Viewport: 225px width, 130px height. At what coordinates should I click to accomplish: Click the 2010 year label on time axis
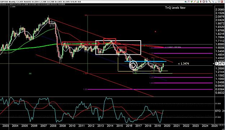[x=72, y=126]
